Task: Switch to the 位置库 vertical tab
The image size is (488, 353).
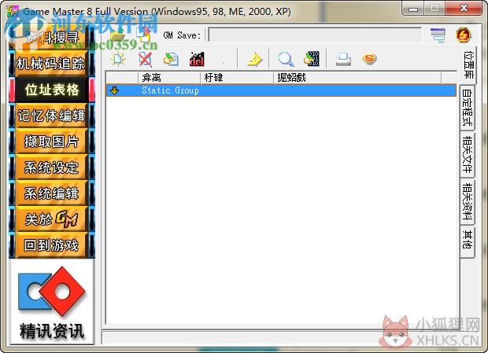Action: point(468,64)
